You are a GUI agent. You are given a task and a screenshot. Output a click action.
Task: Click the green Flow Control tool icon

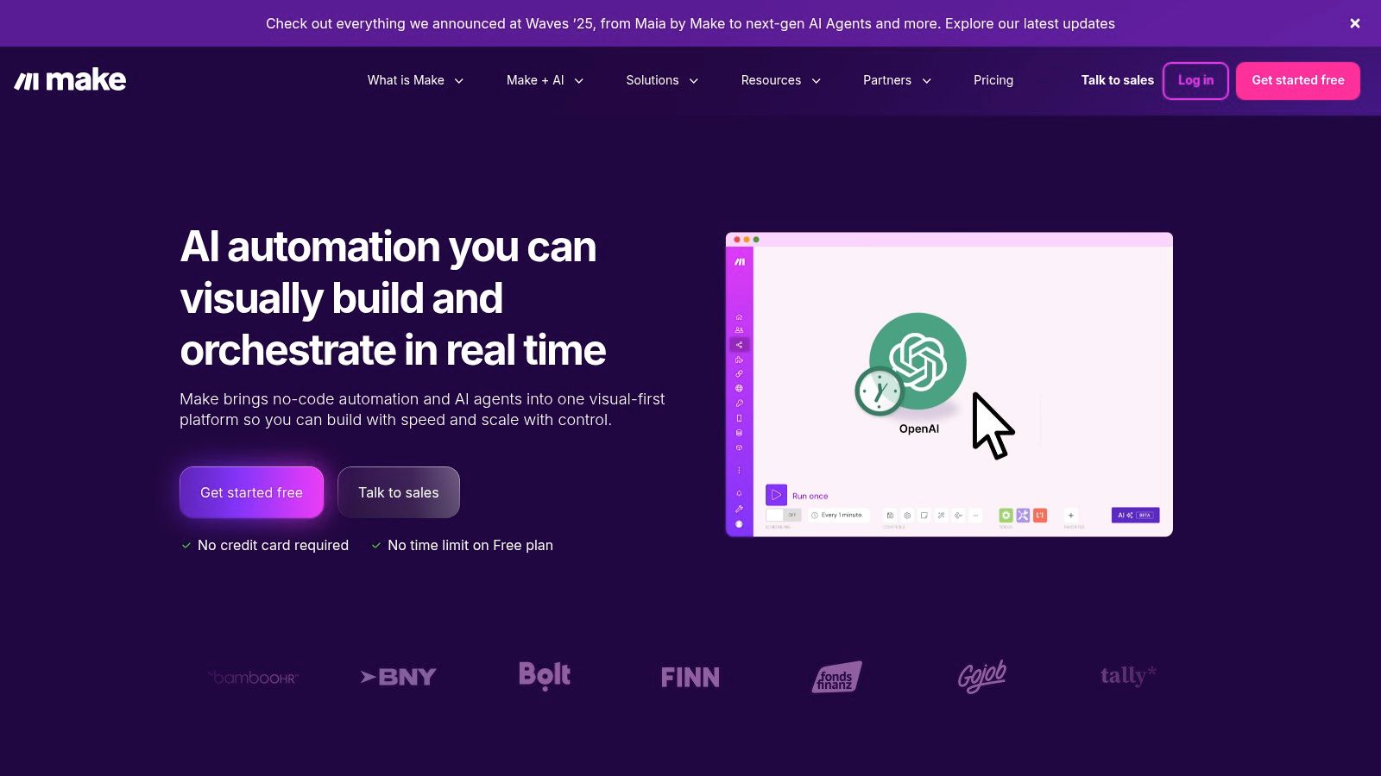[1006, 515]
